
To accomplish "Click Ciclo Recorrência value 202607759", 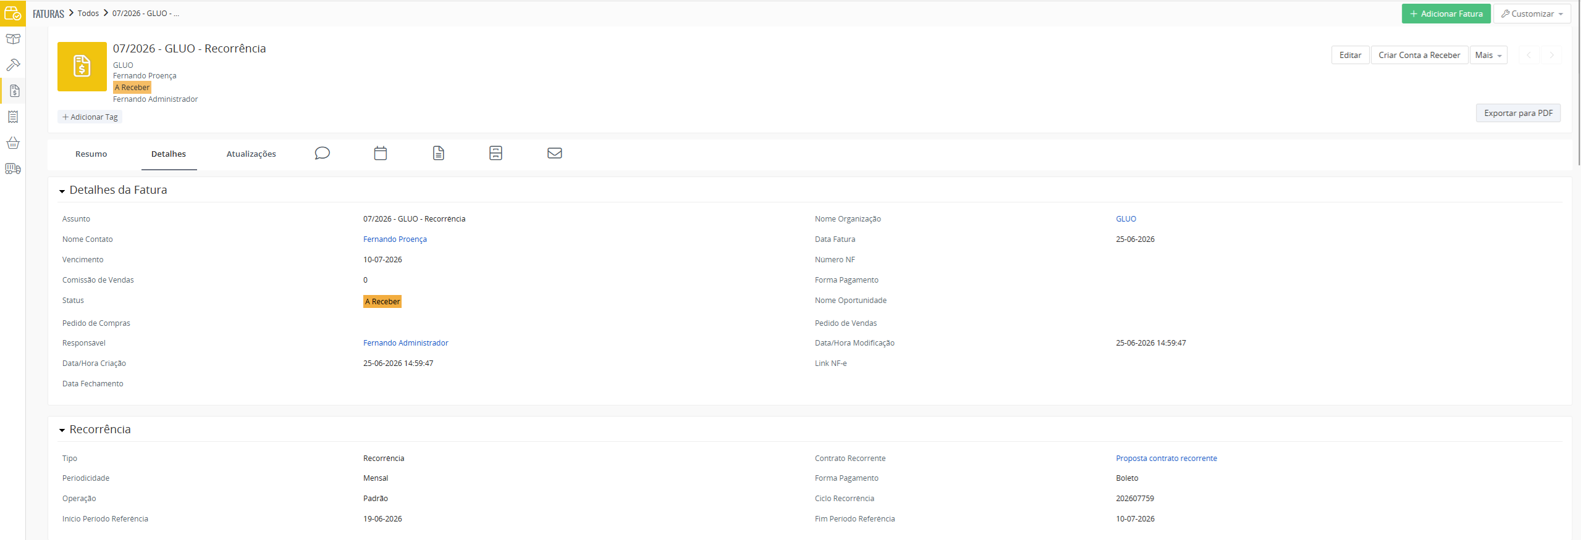I will [1135, 499].
